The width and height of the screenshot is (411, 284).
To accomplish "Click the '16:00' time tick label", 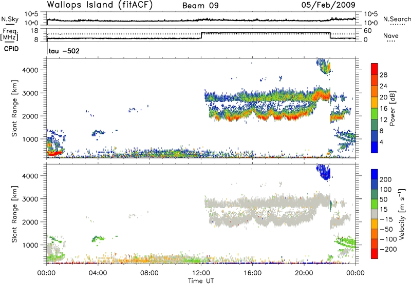I will 252,273.
